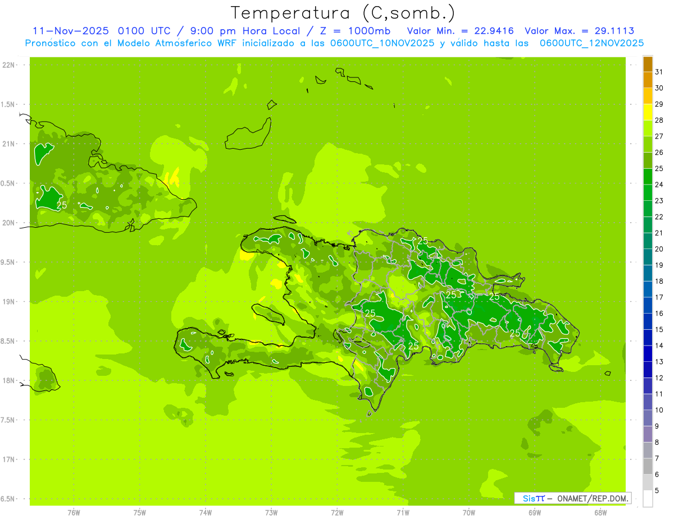Screen dimensions: 674x520
Task: Click the yellow legend swatch between 28 and 29
Action: [x=648, y=112]
